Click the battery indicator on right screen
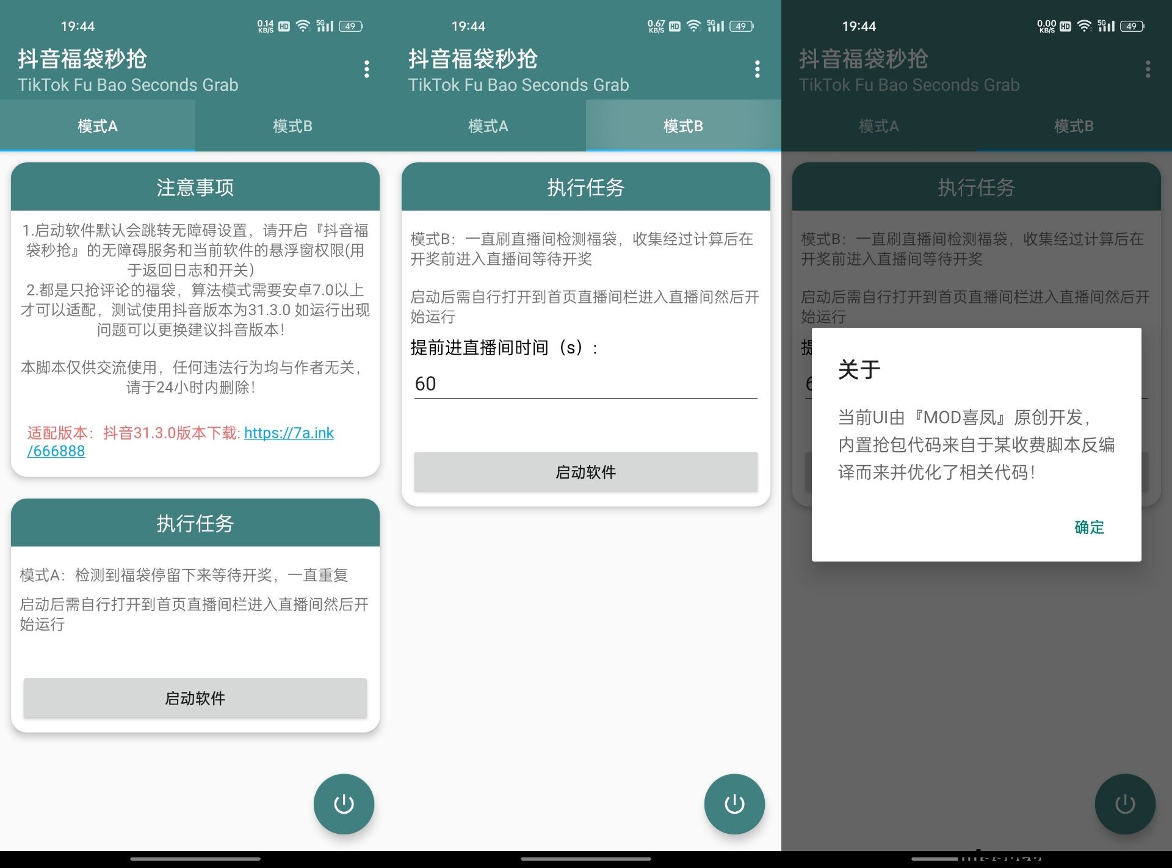 (x=1132, y=26)
